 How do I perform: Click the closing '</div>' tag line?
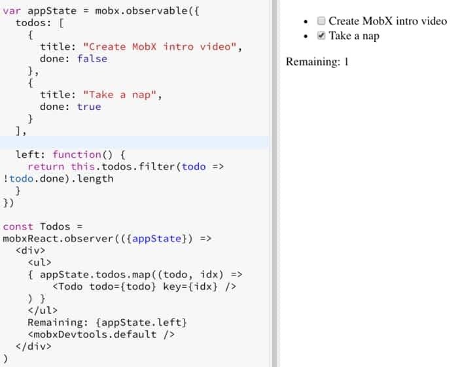(33, 346)
